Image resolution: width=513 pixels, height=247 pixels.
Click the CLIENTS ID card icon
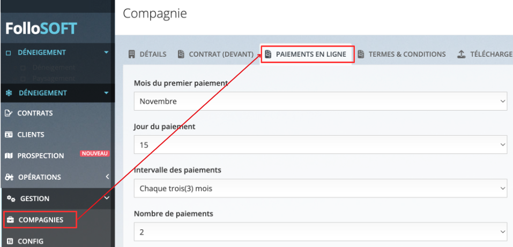coord(9,134)
